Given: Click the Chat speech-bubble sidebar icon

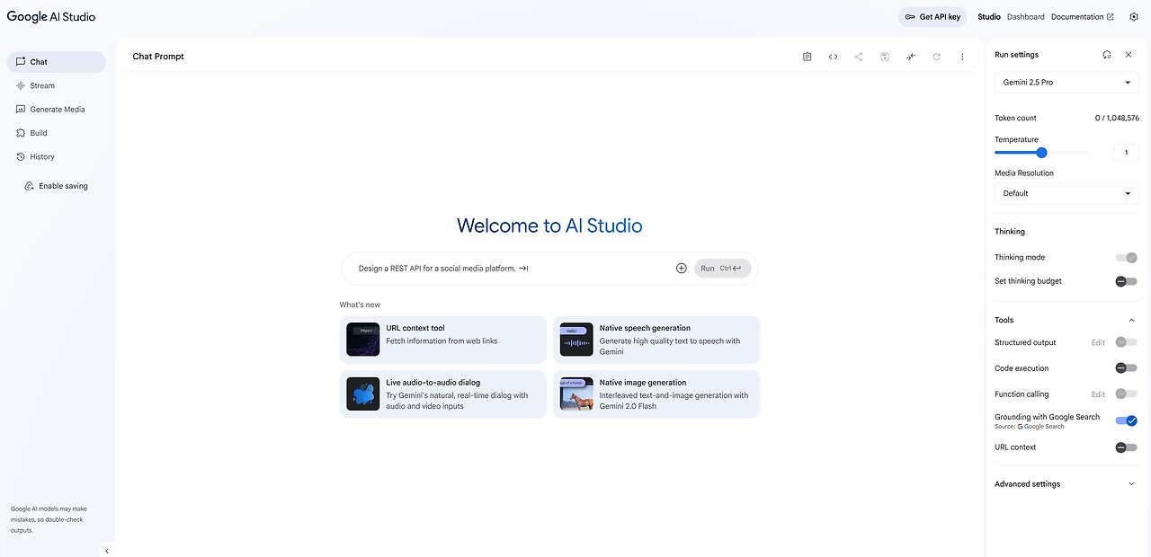Looking at the screenshot, I should (x=21, y=62).
